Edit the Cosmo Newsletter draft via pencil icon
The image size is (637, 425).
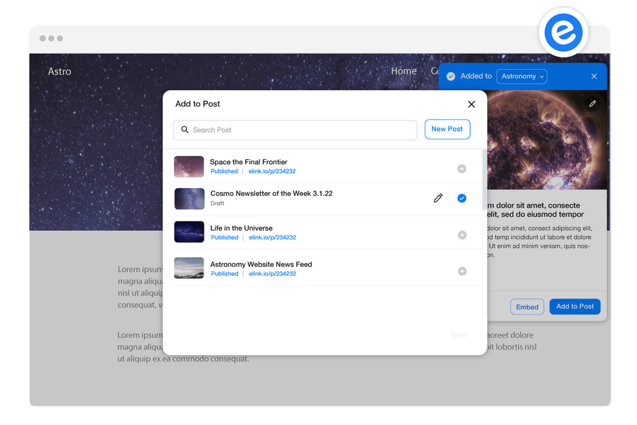pyautogui.click(x=438, y=198)
